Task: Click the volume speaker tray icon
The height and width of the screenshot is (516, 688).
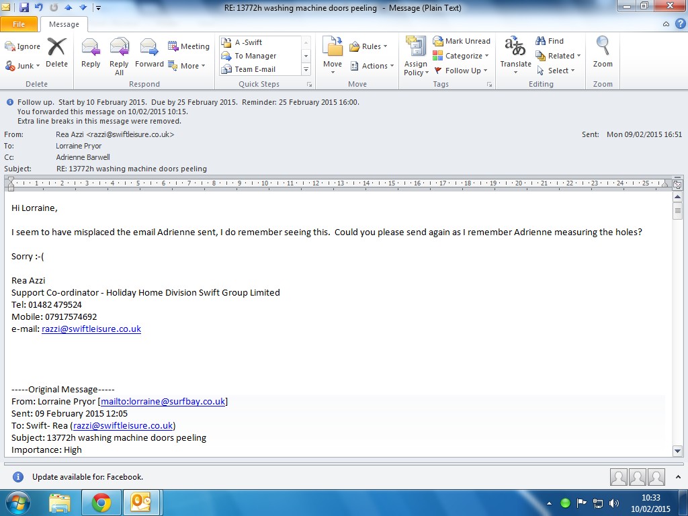Action: (x=614, y=503)
